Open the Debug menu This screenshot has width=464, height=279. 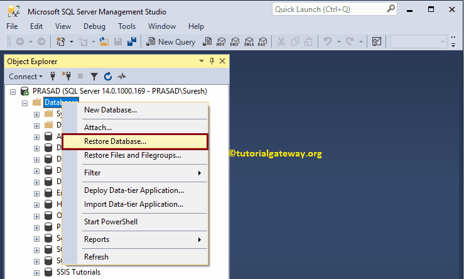[94, 26]
